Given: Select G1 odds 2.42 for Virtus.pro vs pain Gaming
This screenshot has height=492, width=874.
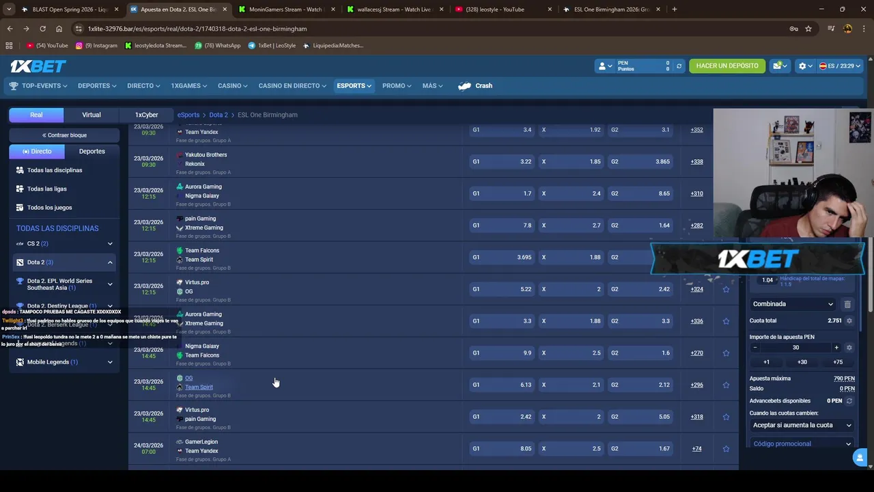Looking at the screenshot, I should pos(502,417).
